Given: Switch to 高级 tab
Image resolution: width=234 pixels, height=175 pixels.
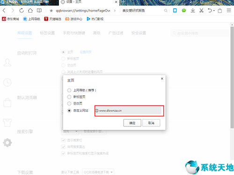Looking at the screenshot, I should point(97,33).
